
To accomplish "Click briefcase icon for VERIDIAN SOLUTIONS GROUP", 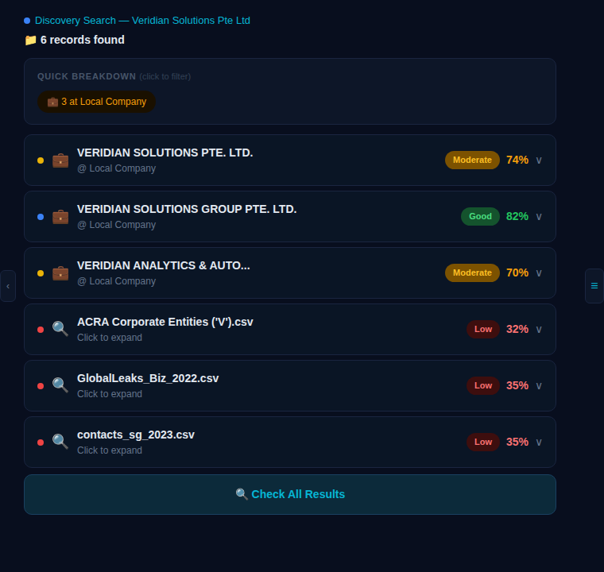I will point(60,216).
